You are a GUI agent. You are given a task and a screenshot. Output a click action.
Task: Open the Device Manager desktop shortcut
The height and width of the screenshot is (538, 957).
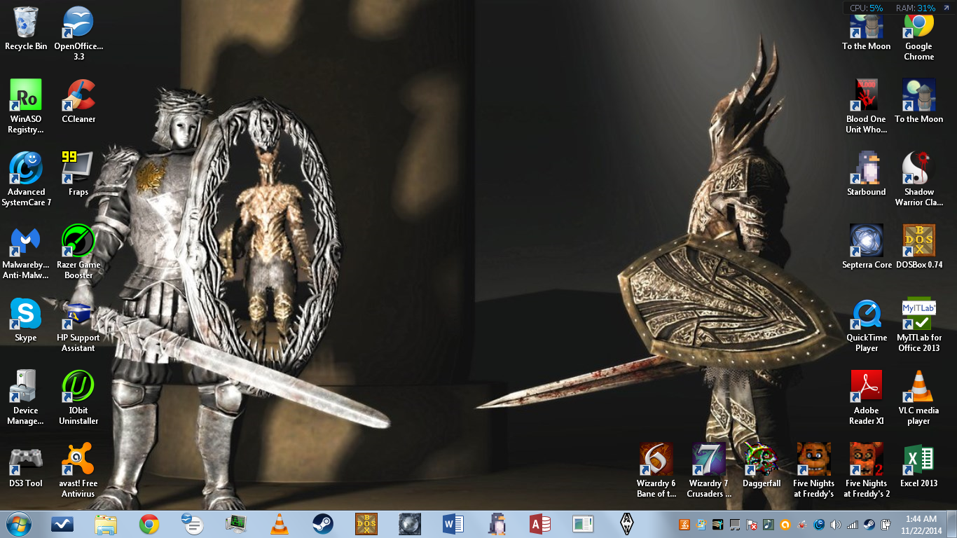[26, 397]
